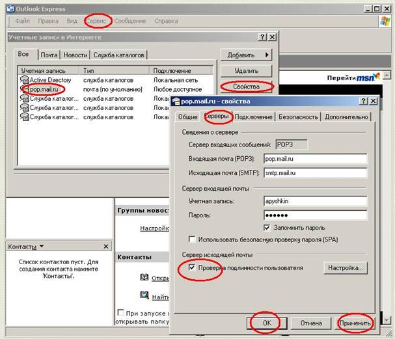Open the Файл menu
The image size is (395, 339).
[22, 21]
